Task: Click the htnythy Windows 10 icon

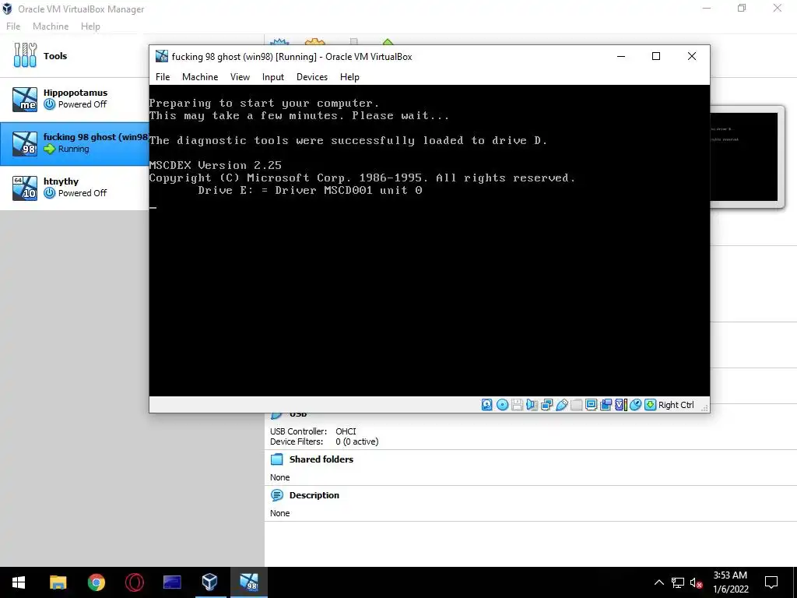Action: coord(25,188)
